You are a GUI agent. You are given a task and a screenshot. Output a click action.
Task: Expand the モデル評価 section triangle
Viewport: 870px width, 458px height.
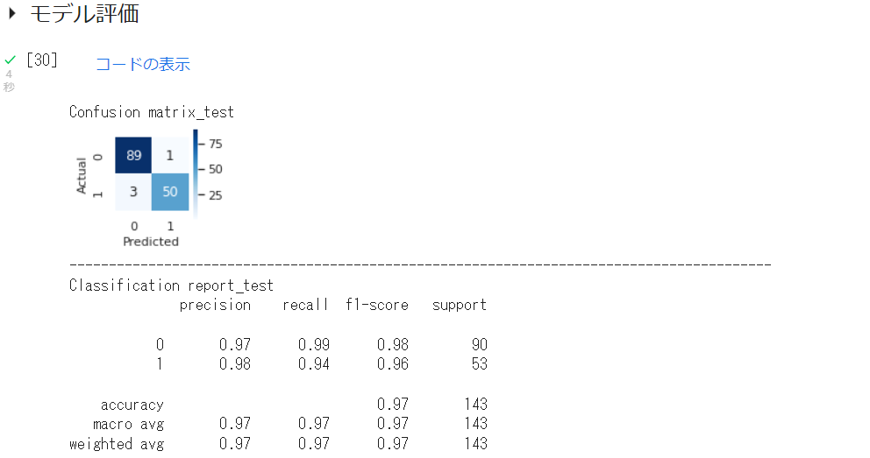coord(12,14)
